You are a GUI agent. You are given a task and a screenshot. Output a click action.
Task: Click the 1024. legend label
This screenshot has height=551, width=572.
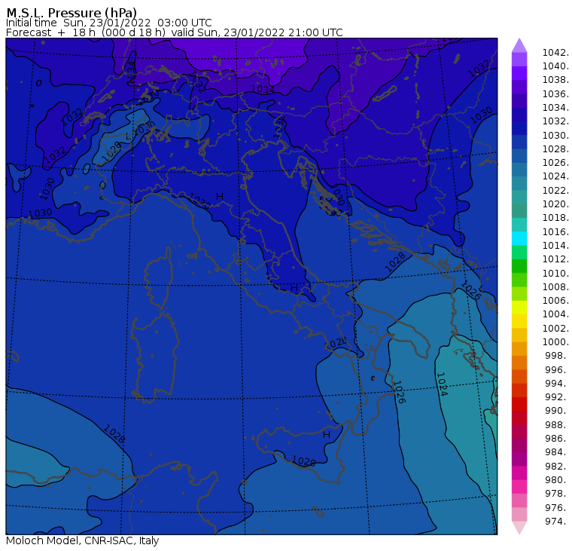pos(555,176)
